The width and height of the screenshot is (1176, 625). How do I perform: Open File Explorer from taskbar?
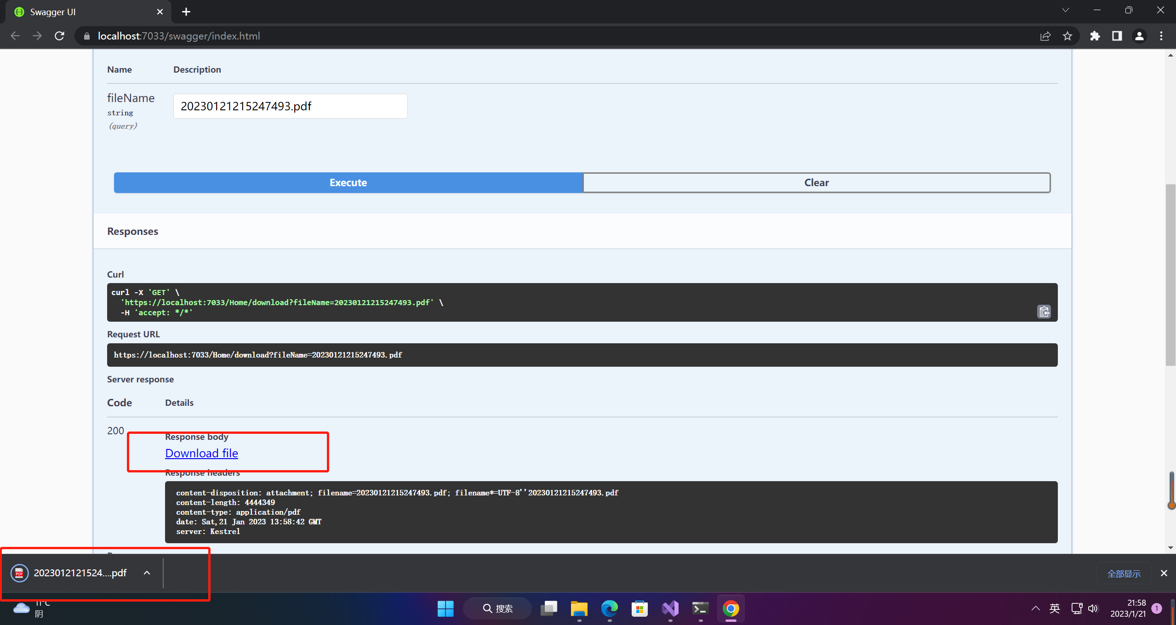coord(579,608)
